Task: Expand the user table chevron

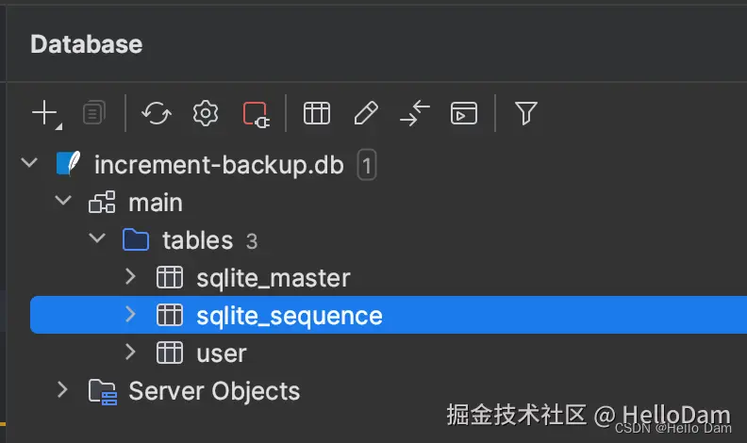Action: click(130, 353)
